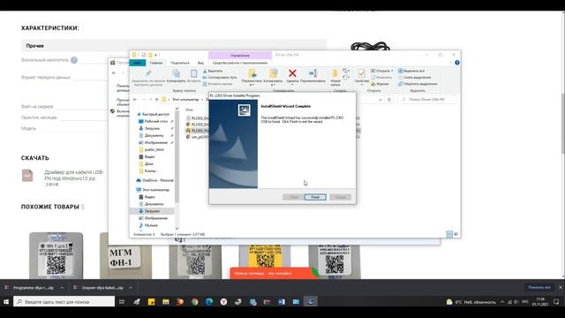Click details view toggle in Explorer status bar
Viewport: 565px width, 318px height.
(449, 234)
